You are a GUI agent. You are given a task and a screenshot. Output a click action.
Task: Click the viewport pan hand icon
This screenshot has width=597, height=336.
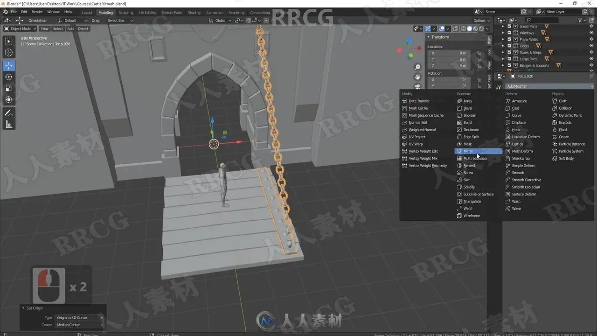417,77
